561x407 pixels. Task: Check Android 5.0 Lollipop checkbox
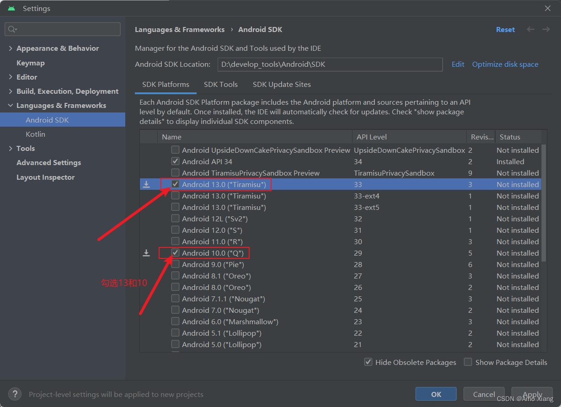[175, 344]
